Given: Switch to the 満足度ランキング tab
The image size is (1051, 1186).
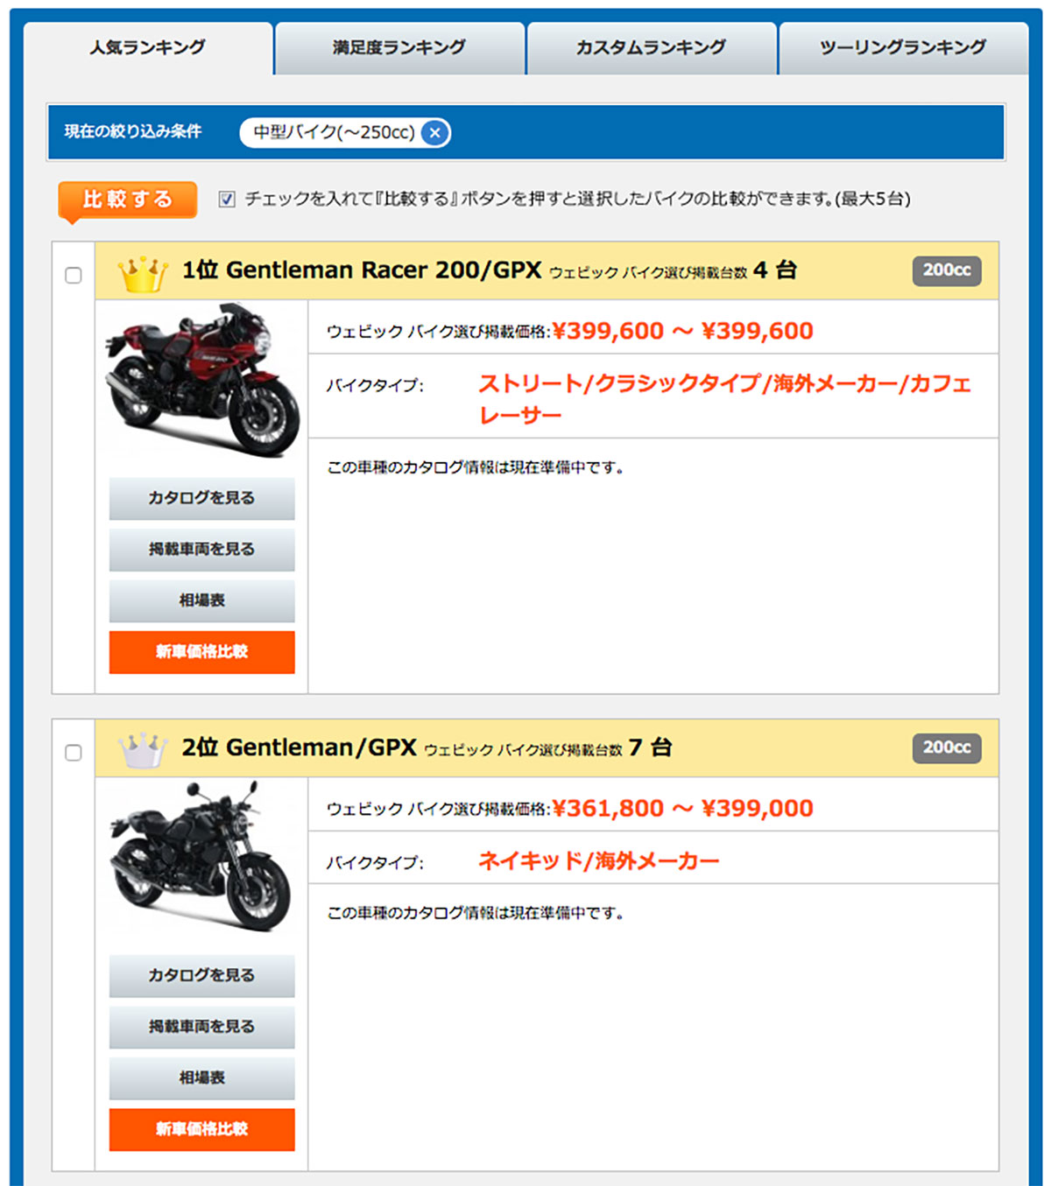Looking at the screenshot, I should pyautogui.click(x=399, y=48).
